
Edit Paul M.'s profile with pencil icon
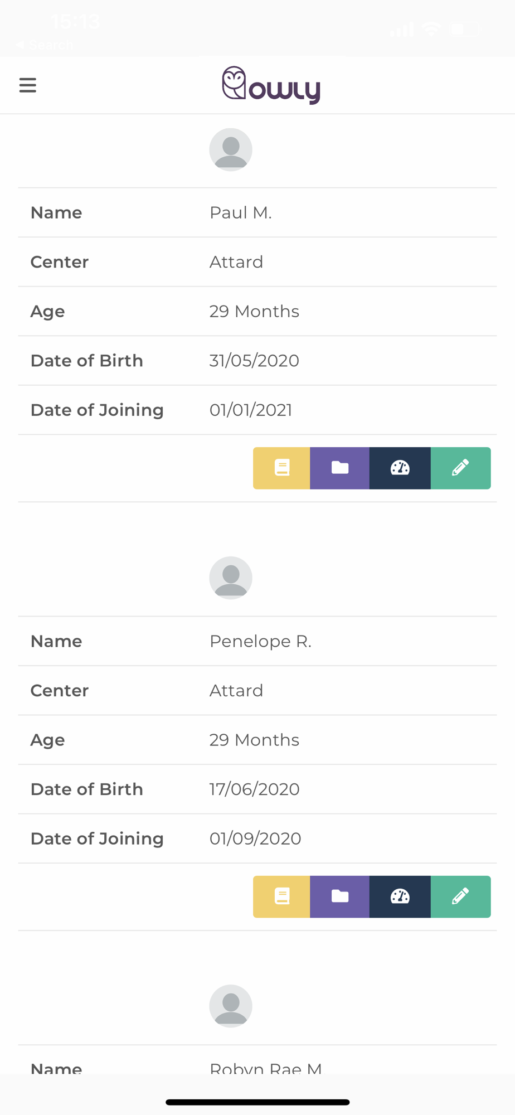(460, 468)
